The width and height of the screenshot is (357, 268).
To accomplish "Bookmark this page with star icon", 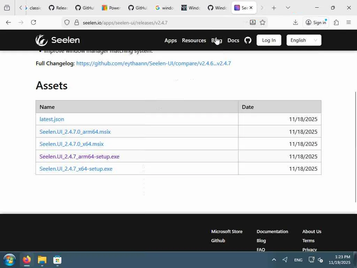I will pos(263,22).
